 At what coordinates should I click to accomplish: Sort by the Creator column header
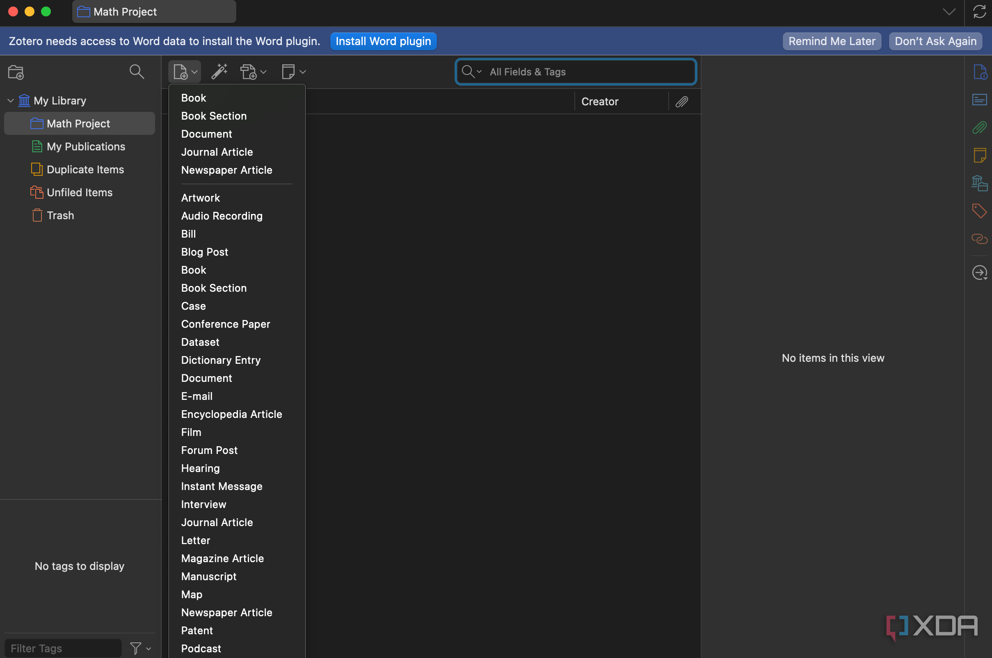[x=621, y=102]
